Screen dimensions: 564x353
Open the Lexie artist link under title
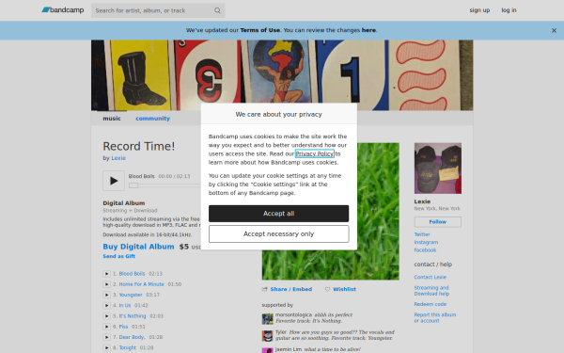[x=118, y=158]
